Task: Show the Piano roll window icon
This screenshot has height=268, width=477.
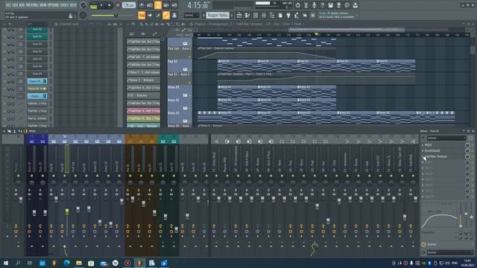Action: (x=247, y=15)
